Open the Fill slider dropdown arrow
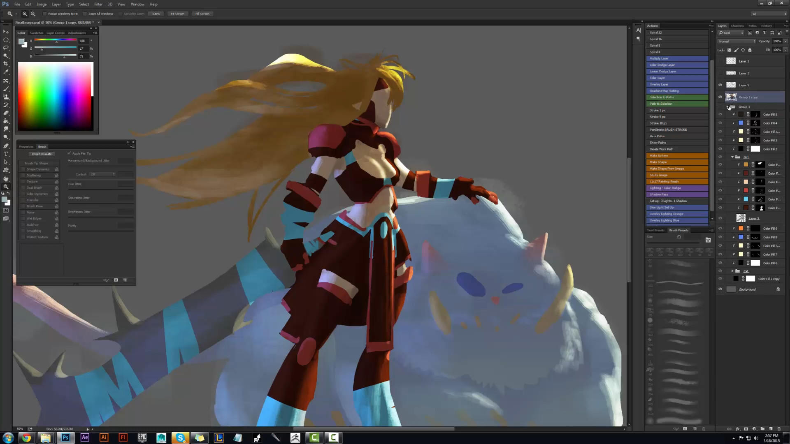Viewport: 790px width, 444px height. click(785, 50)
